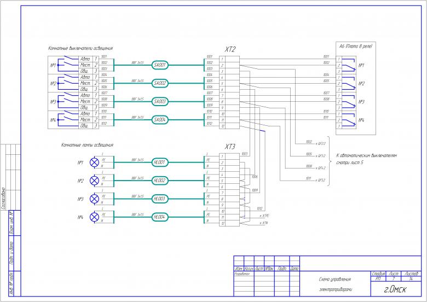Select the 'К автоматическим выключателям' note
This screenshot has height=302, width=427.
pyautogui.click(x=366, y=156)
